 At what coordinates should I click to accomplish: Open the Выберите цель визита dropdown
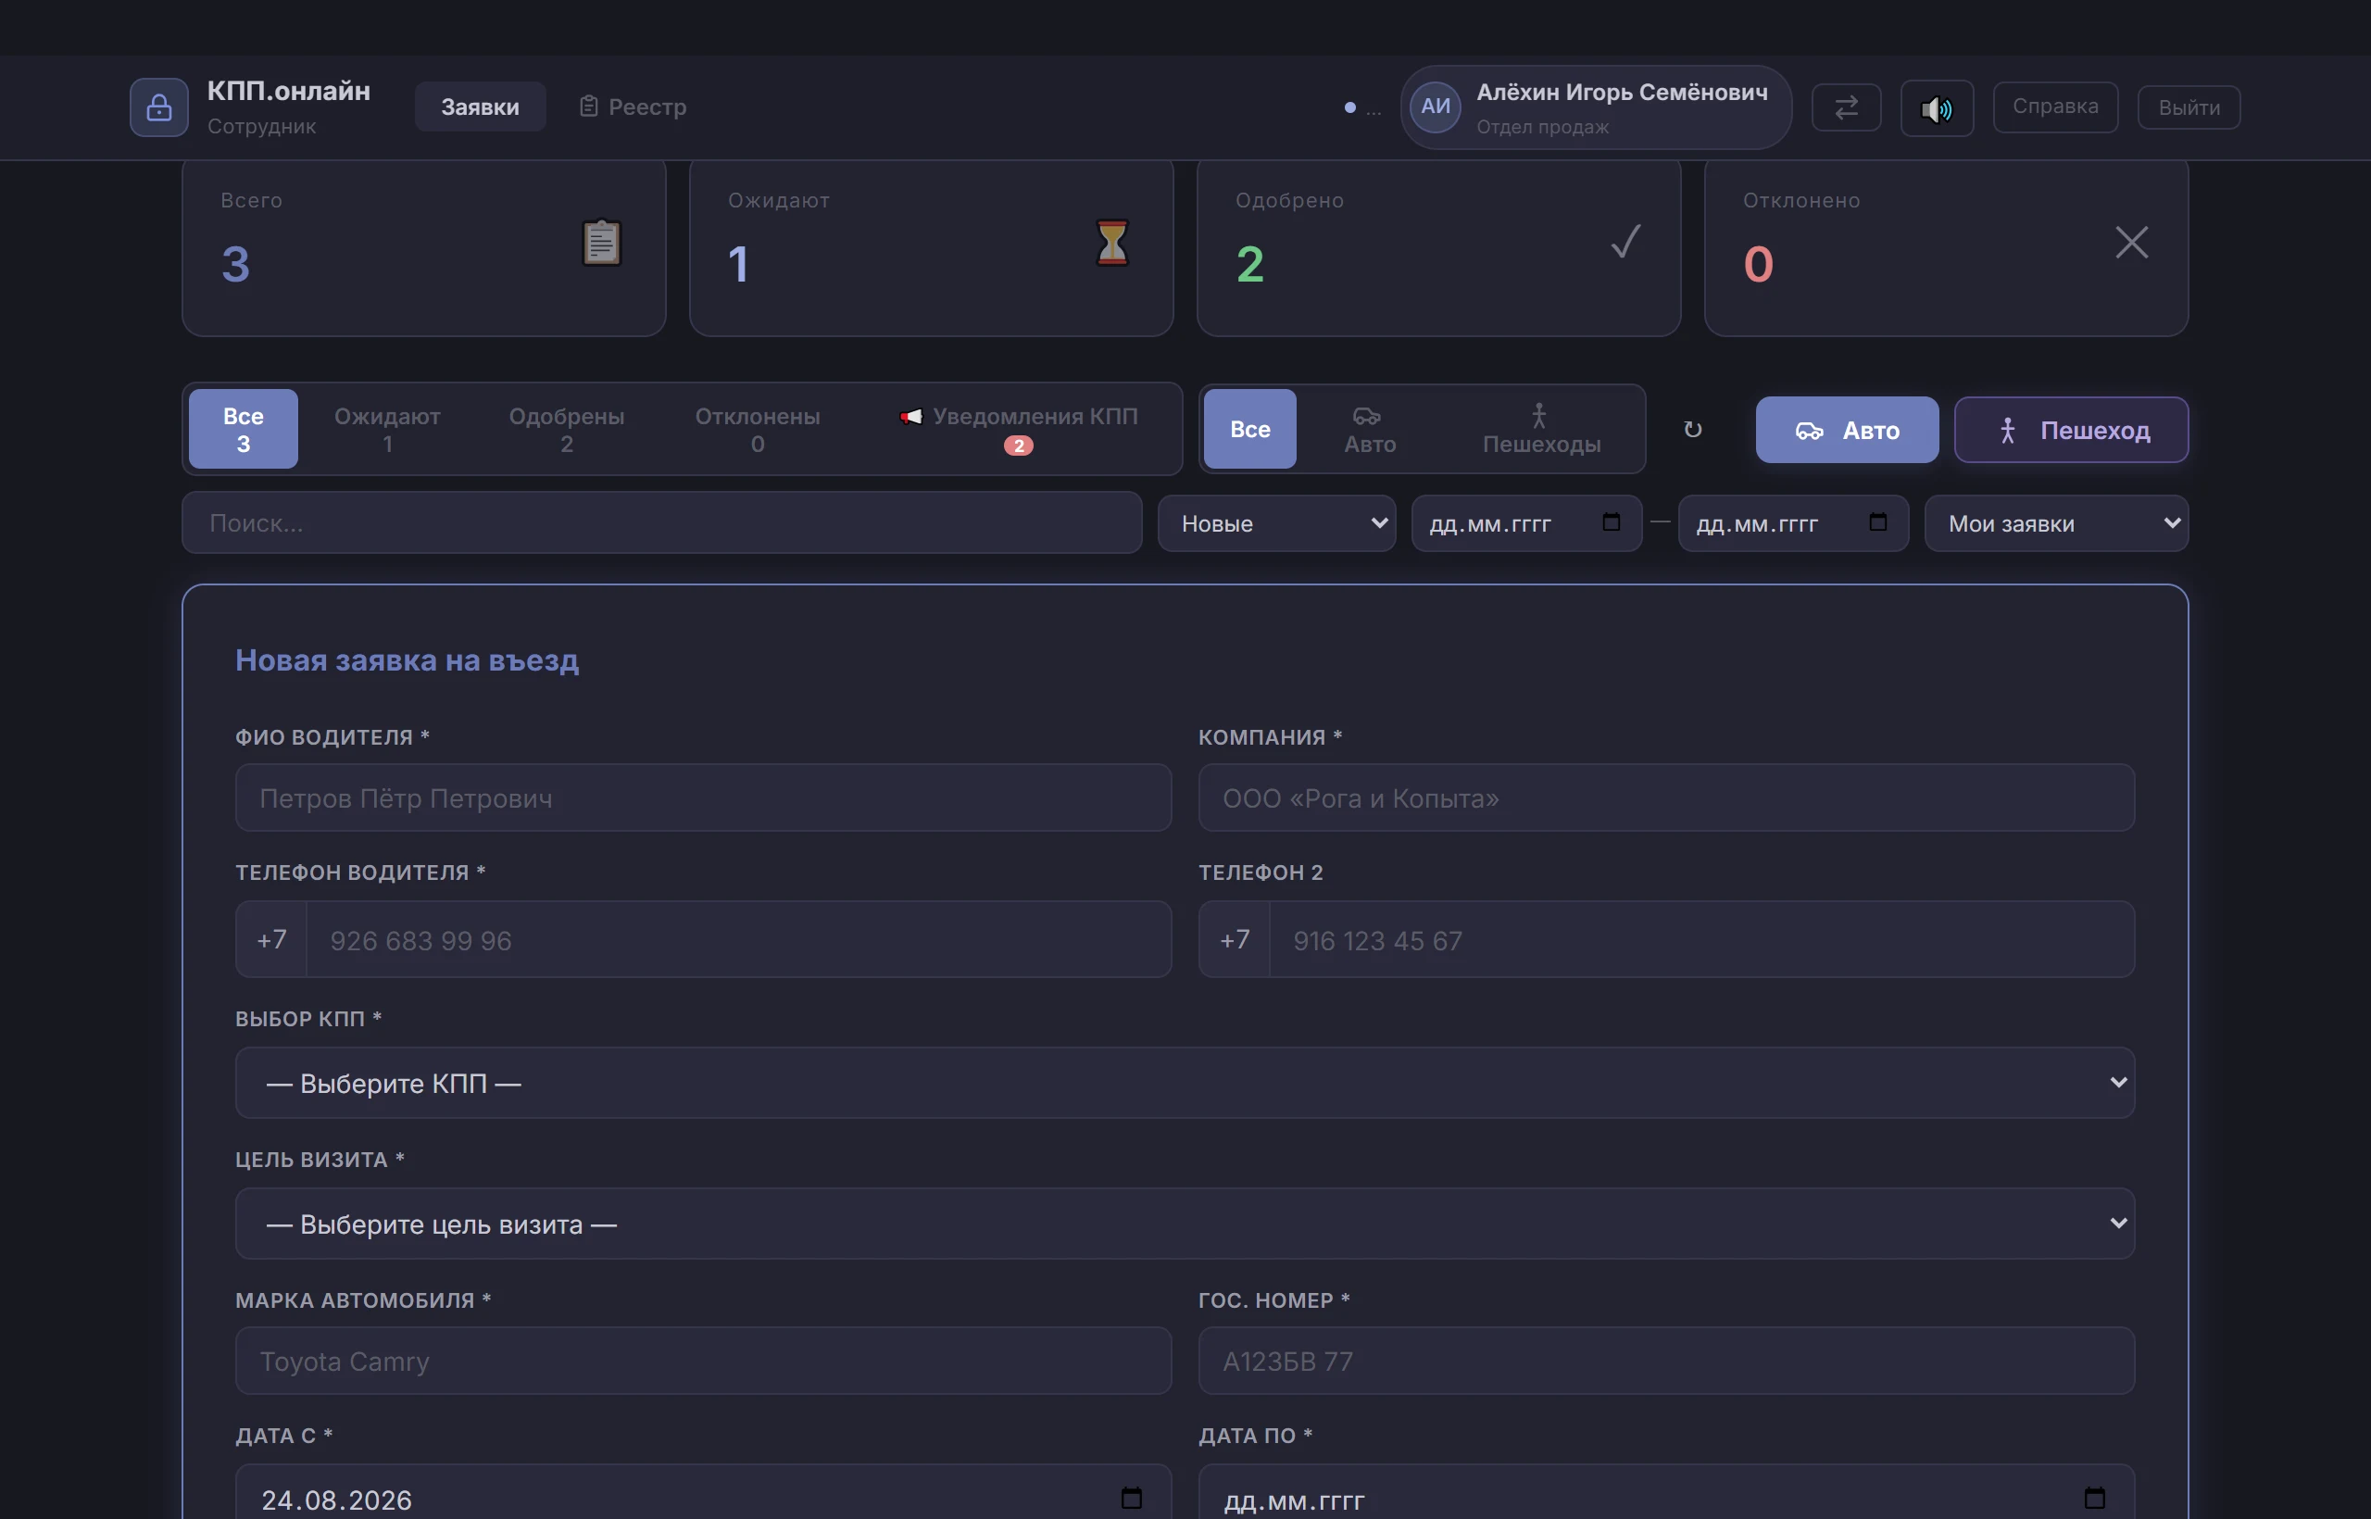(1185, 1224)
